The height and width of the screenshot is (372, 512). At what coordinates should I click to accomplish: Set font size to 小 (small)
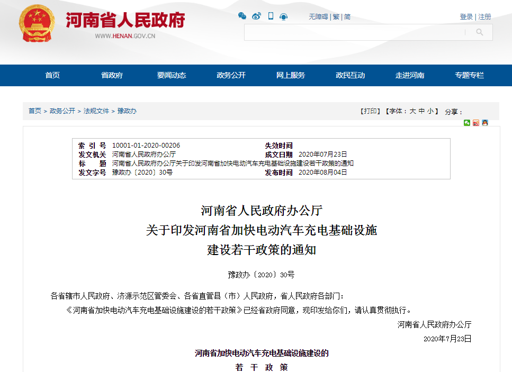(x=430, y=111)
